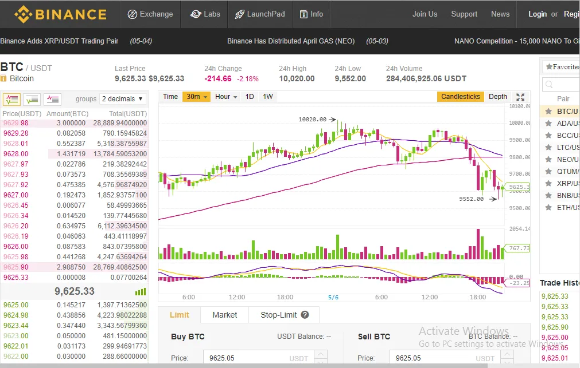
Task: Open the April GAS distribution announcement
Action: [291, 41]
